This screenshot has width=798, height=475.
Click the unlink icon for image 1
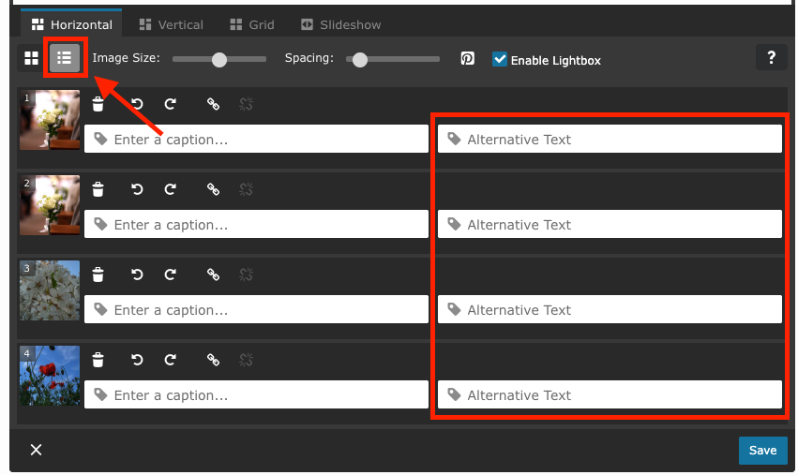pyautogui.click(x=247, y=104)
